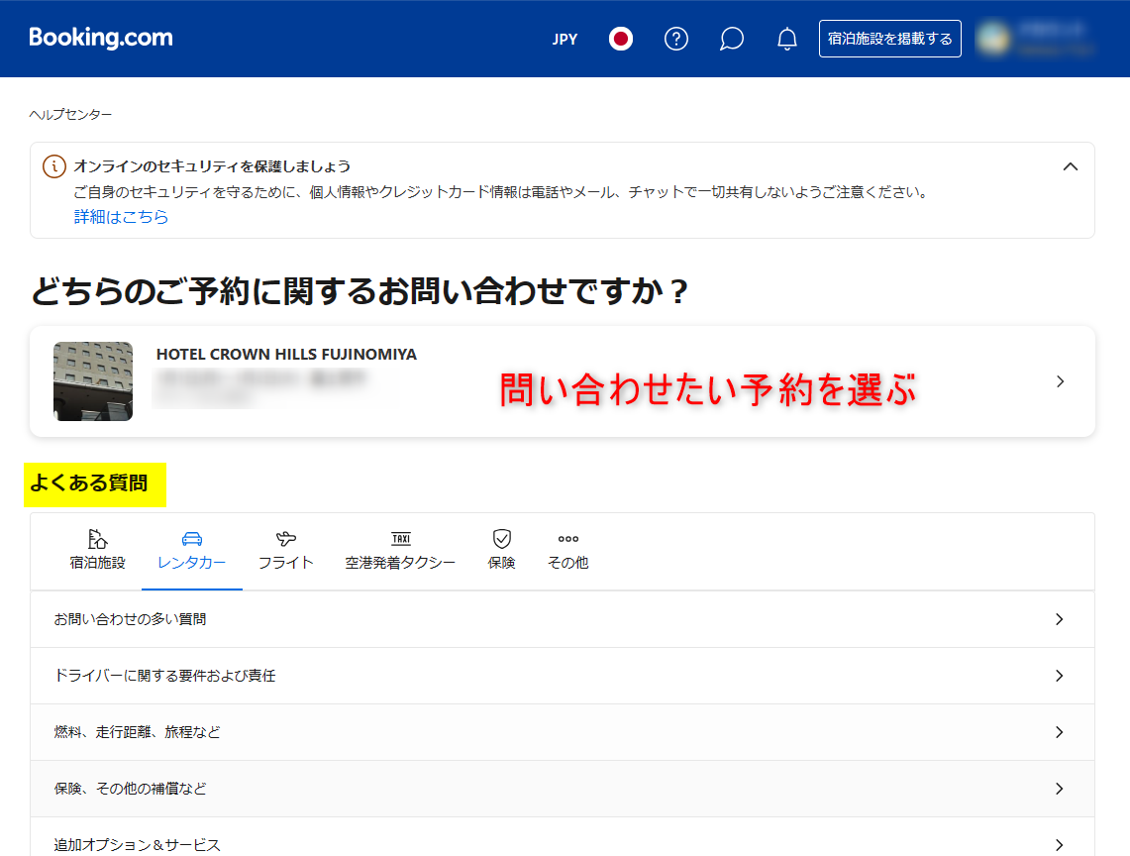Open the Japan flag language selector

(x=621, y=39)
